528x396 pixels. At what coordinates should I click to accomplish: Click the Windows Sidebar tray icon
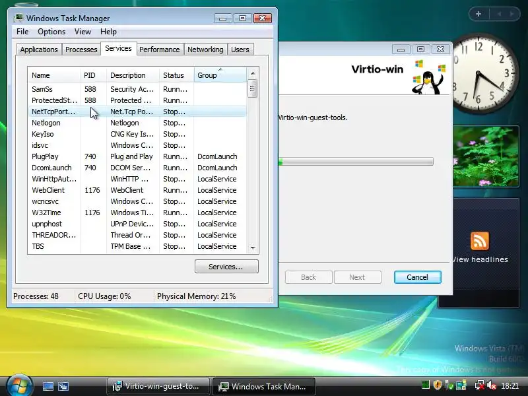click(x=461, y=385)
